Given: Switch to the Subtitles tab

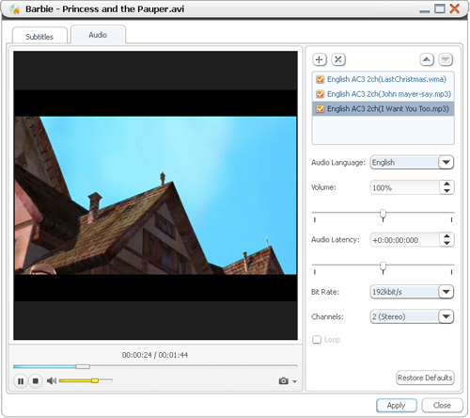Looking at the screenshot, I should [x=39, y=37].
